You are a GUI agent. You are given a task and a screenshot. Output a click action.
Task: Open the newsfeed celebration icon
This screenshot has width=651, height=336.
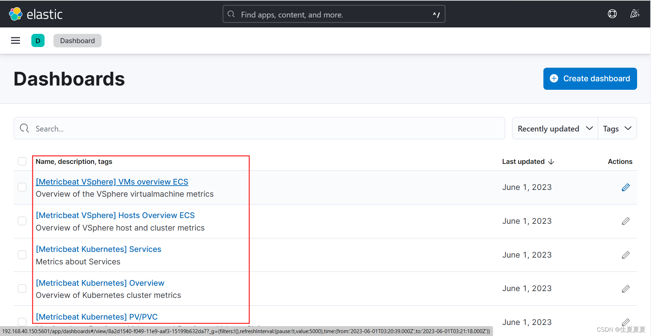pyautogui.click(x=635, y=14)
